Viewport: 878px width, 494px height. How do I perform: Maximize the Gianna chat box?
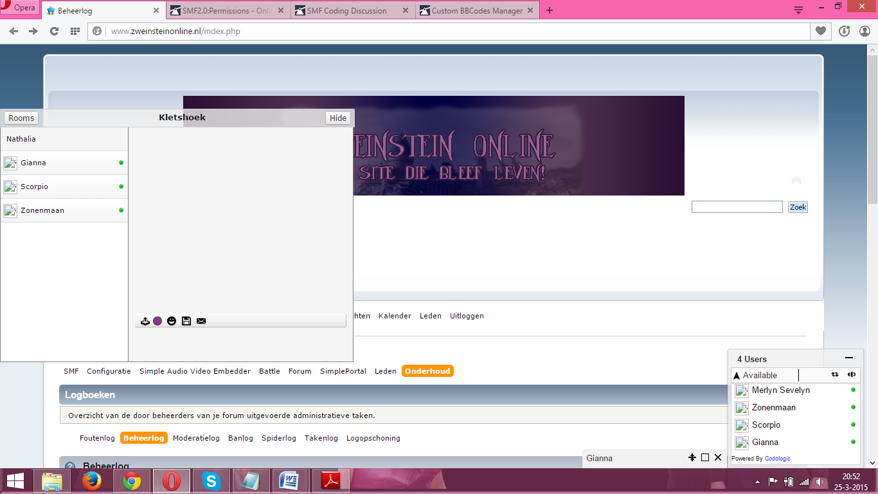pyautogui.click(x=705, y=457)
